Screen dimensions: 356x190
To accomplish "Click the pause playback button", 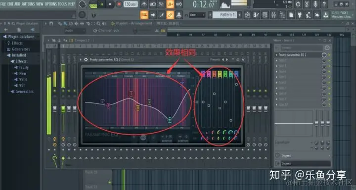I will (x=102, y=4).
